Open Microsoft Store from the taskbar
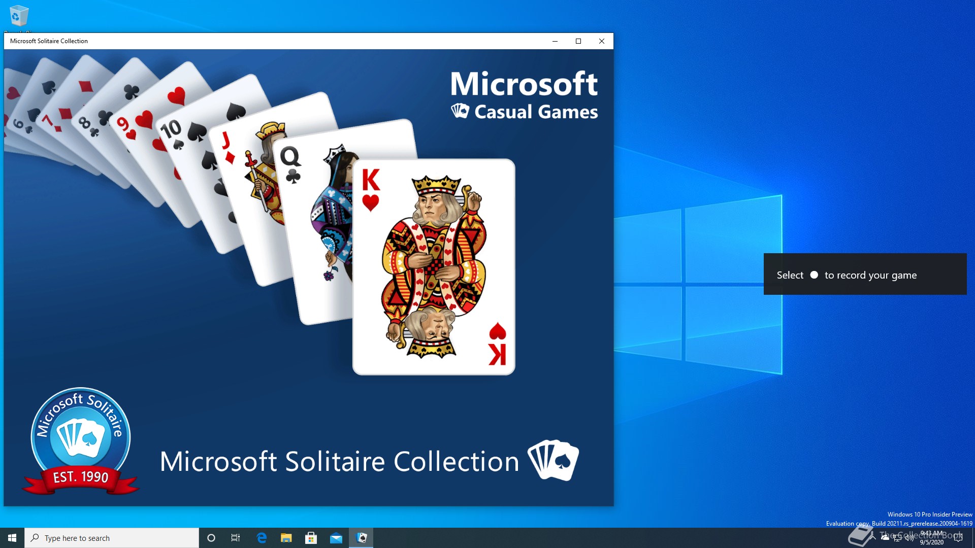Screen dimensions: 975x548 [x=311, y=538]
